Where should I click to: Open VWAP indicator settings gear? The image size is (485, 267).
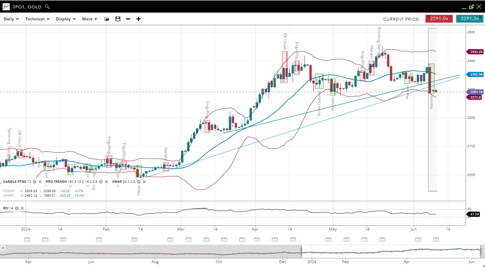click(x=139, y=182)
